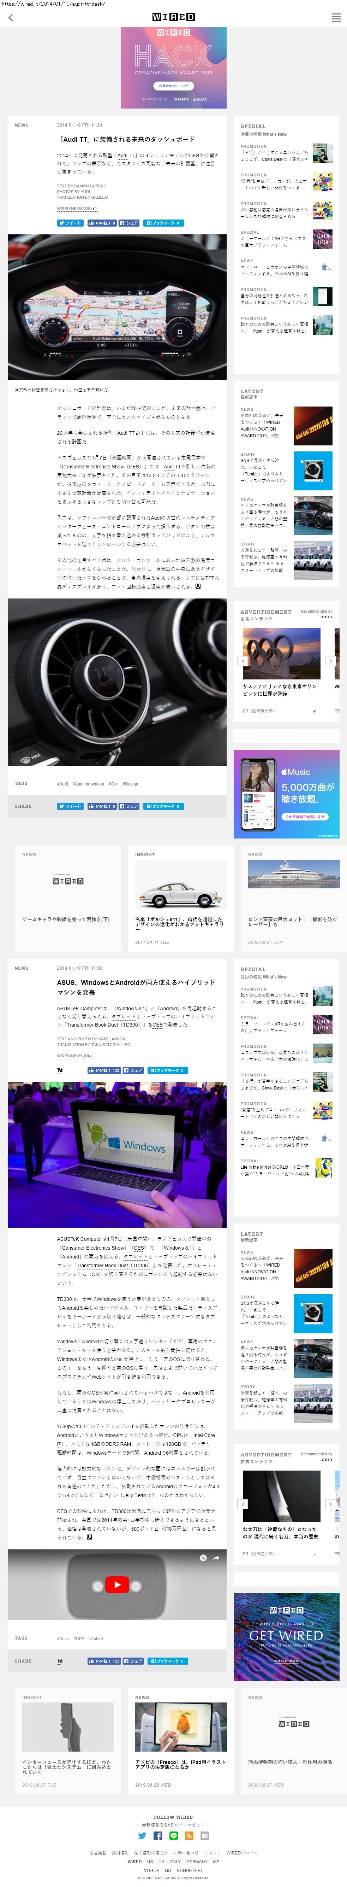The width and height of the screenshot is (347, 1887).
Task: Bookmark the Audi TT article below its byline
Action: [x=162, y=223]
